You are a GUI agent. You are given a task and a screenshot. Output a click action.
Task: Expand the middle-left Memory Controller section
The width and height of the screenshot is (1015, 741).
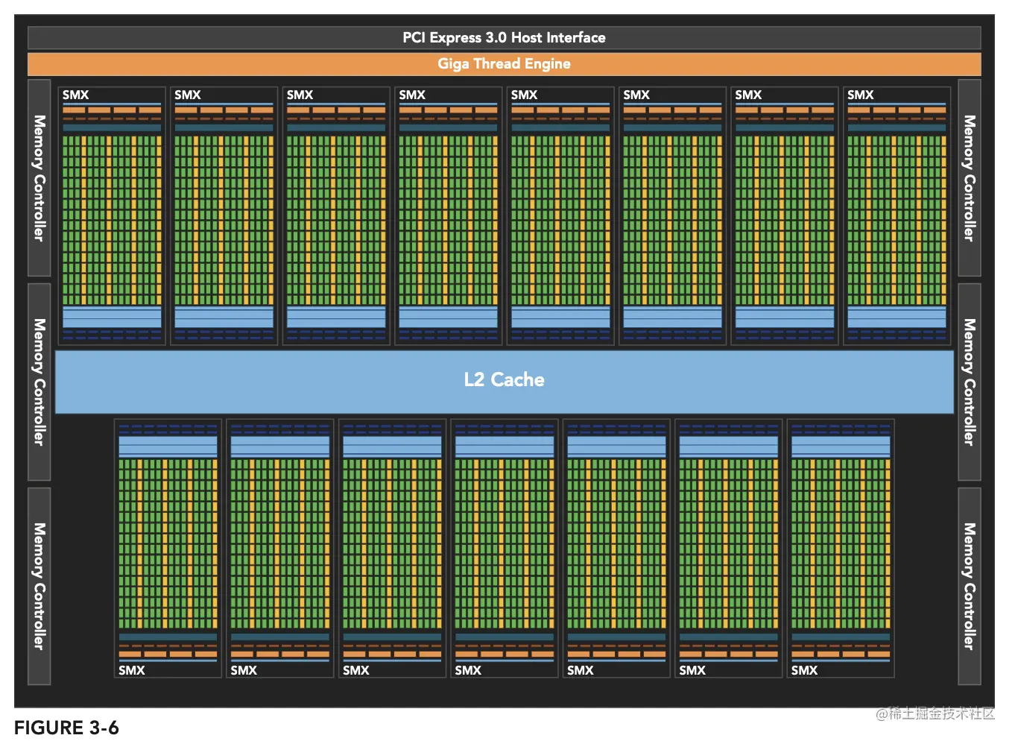tap(38, 384)
